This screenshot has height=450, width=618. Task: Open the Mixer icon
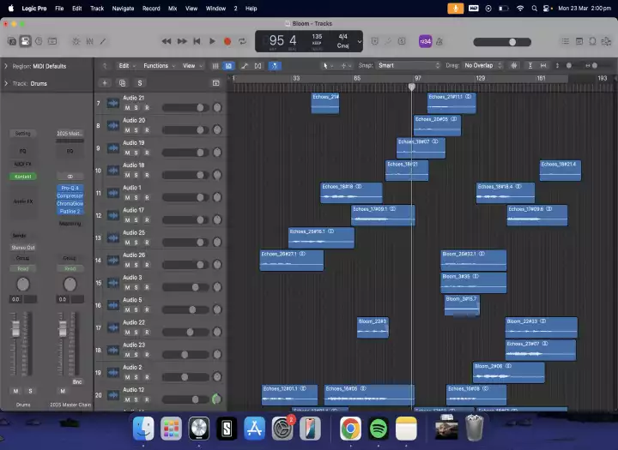point(89,41)
